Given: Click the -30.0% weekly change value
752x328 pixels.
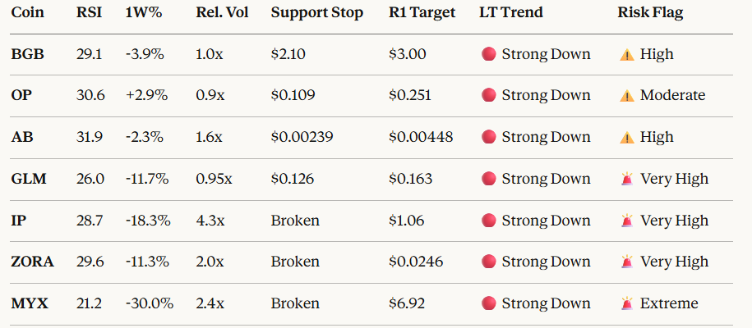Looking at the screenshot, I should point(150,303).
